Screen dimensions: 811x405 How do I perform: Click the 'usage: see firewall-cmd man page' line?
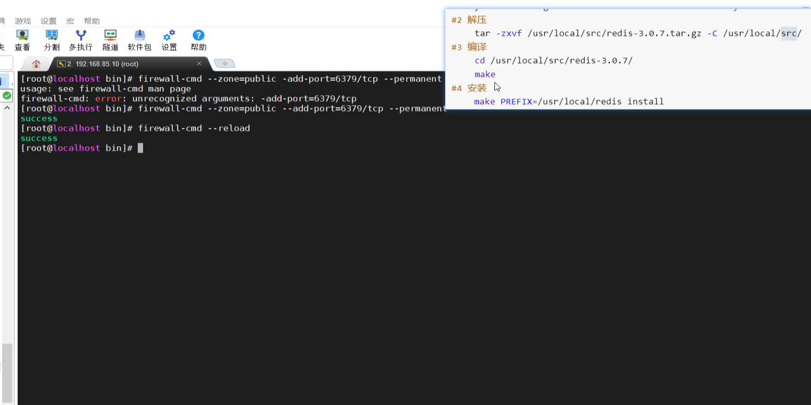click(106, 89)
